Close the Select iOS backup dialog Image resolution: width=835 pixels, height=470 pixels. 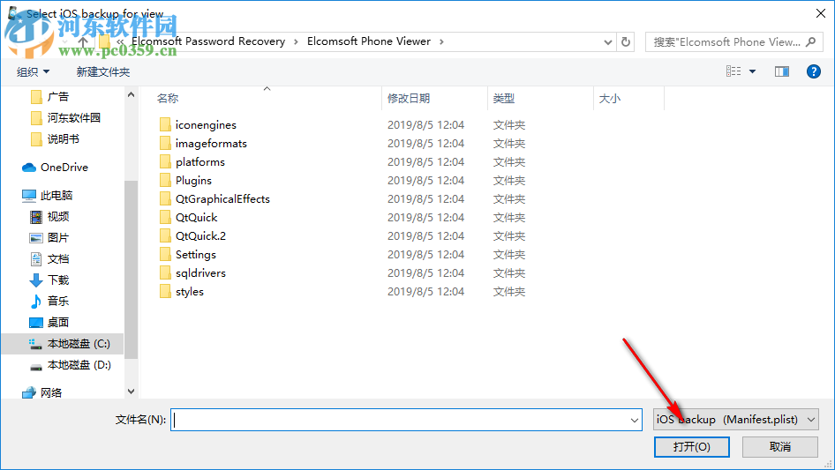pos(821,13)
